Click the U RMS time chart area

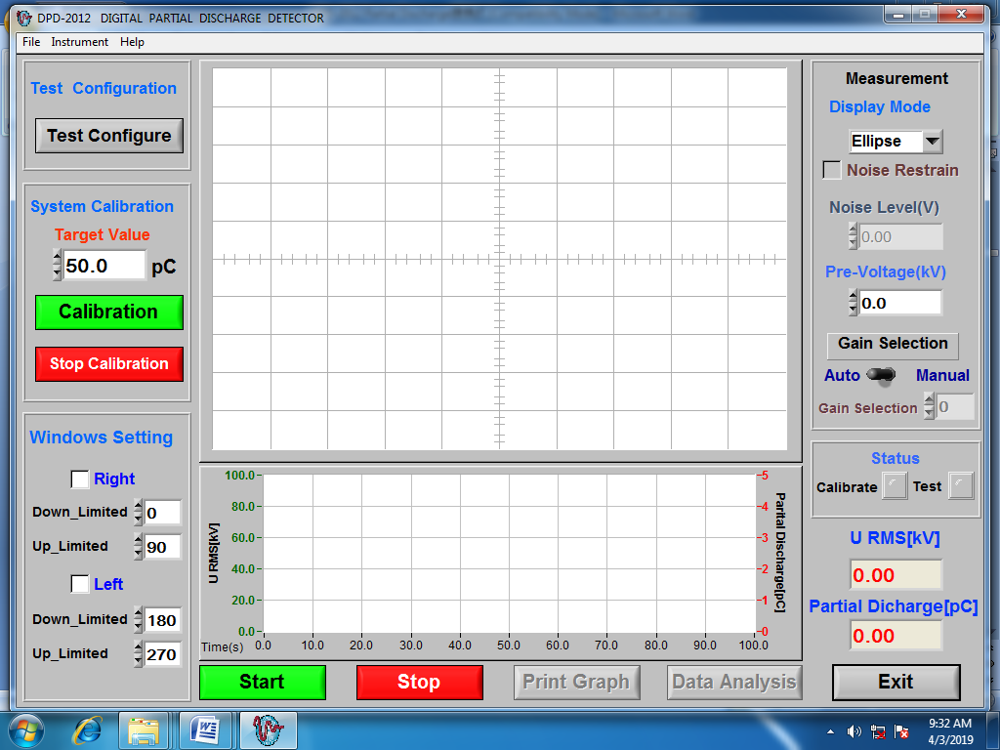pos(509,554)
